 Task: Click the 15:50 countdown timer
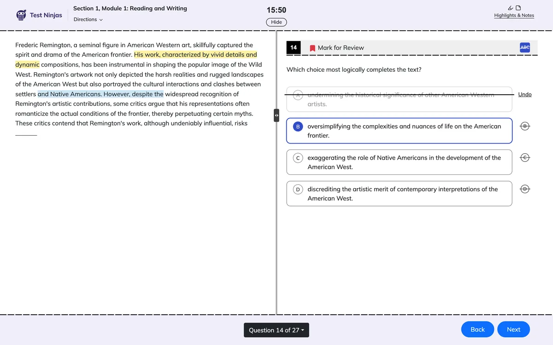[276, 10]
